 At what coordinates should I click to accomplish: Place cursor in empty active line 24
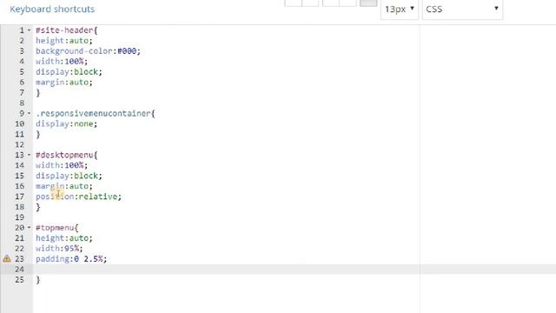tap(295, 270)
